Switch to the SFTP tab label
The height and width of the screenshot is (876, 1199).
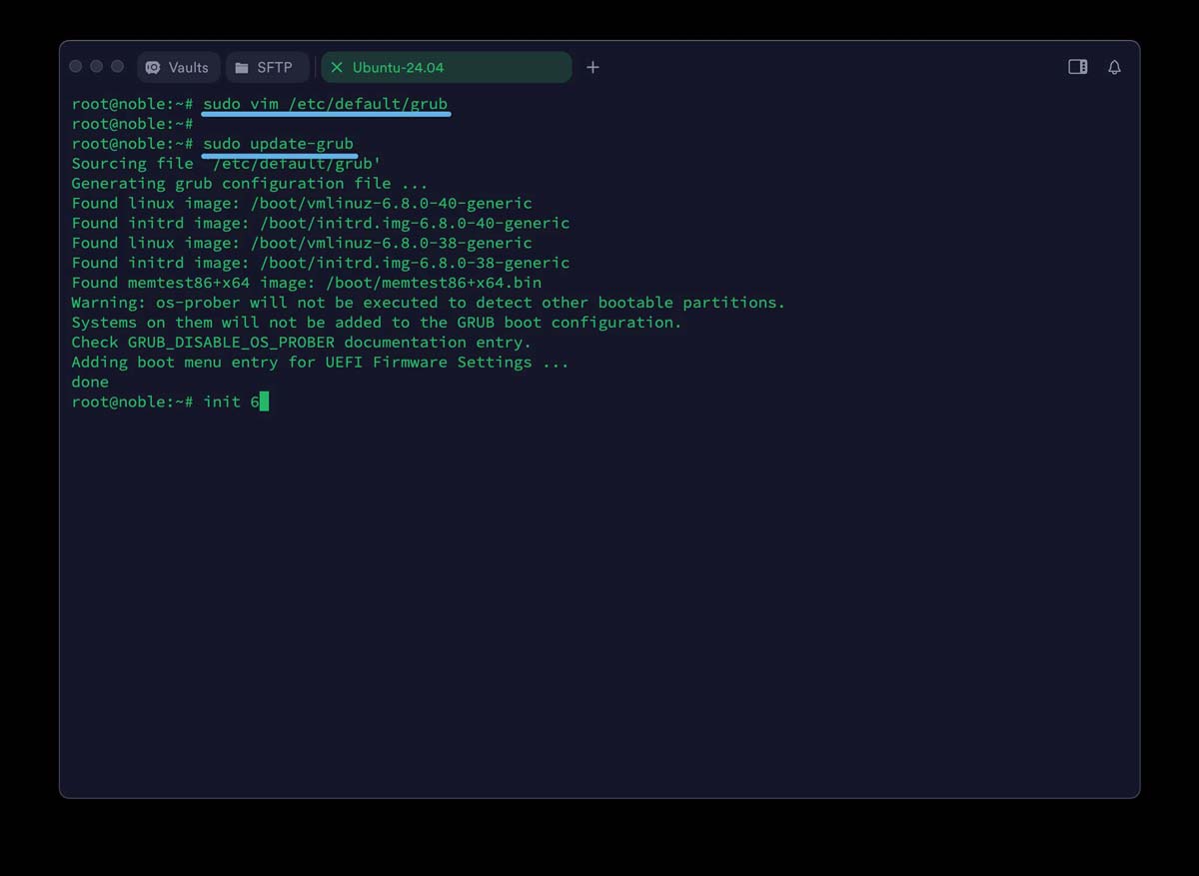pyautogui.click(x=275, y=68)
